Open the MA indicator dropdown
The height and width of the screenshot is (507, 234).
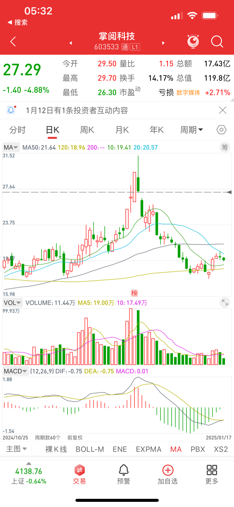pos(11,148)
